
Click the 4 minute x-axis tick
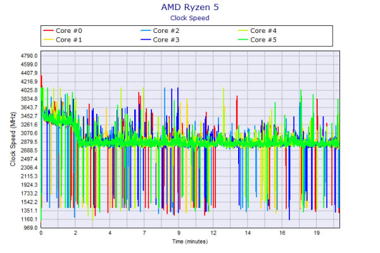point(110,233)
